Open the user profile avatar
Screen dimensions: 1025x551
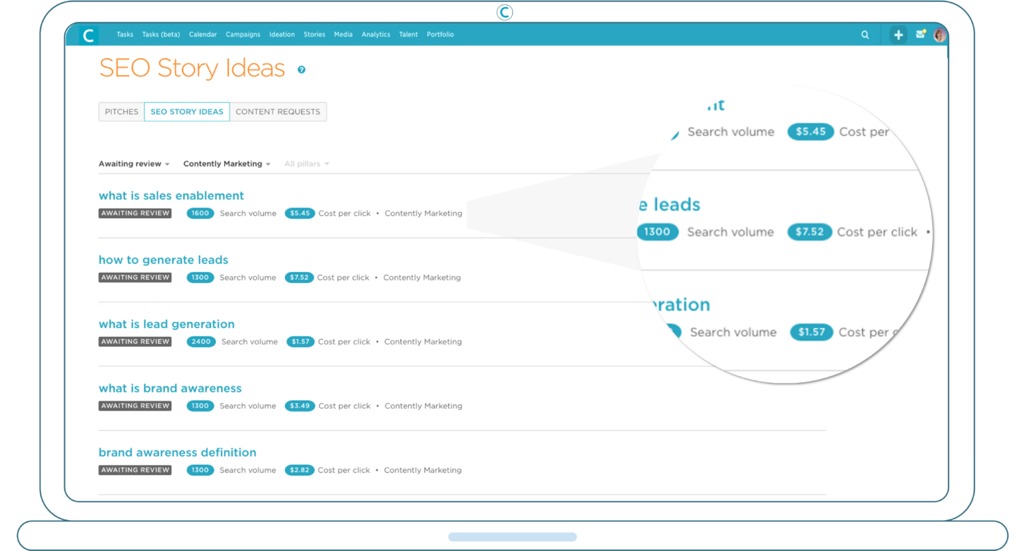tap(940, 35)
